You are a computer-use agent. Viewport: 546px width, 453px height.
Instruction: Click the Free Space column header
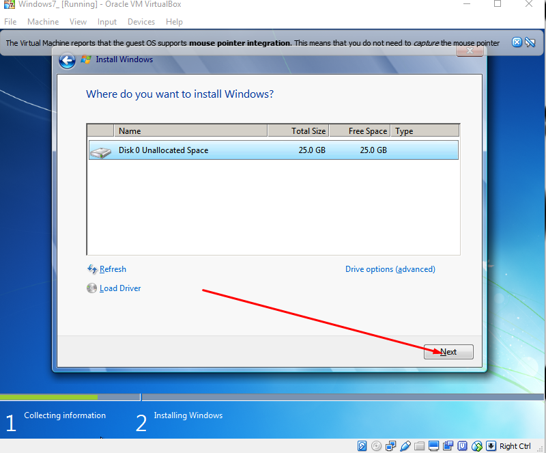(x=360, y=131)
